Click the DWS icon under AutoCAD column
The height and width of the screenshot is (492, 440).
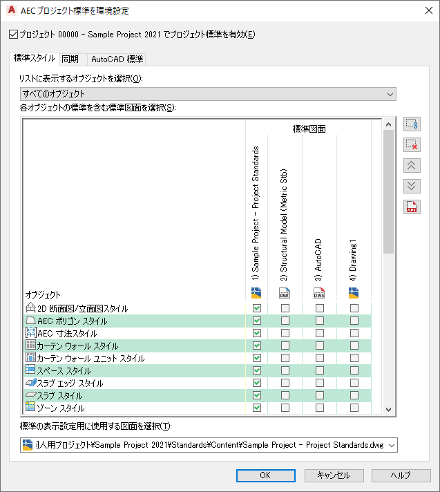point(319,292)
